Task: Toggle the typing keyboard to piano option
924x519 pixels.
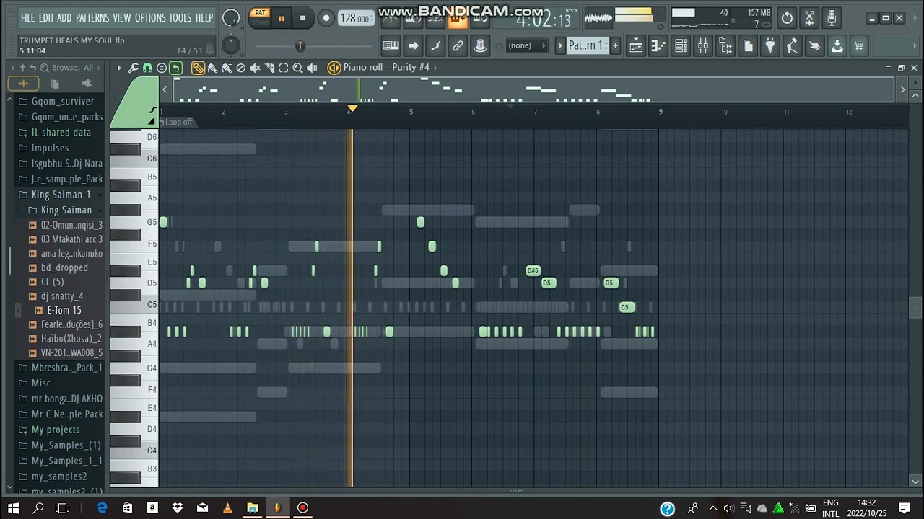Action: (x=391, y=46)
